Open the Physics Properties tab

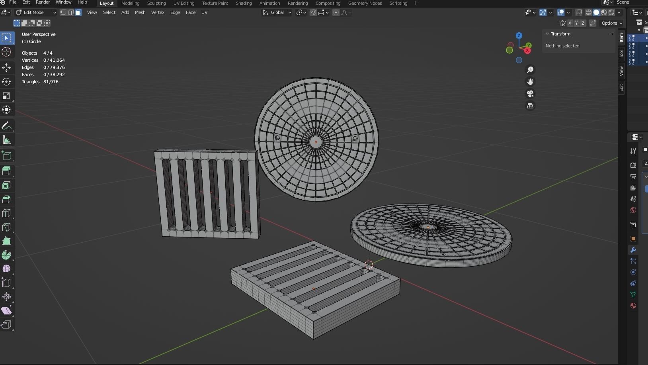pos(633,273)
